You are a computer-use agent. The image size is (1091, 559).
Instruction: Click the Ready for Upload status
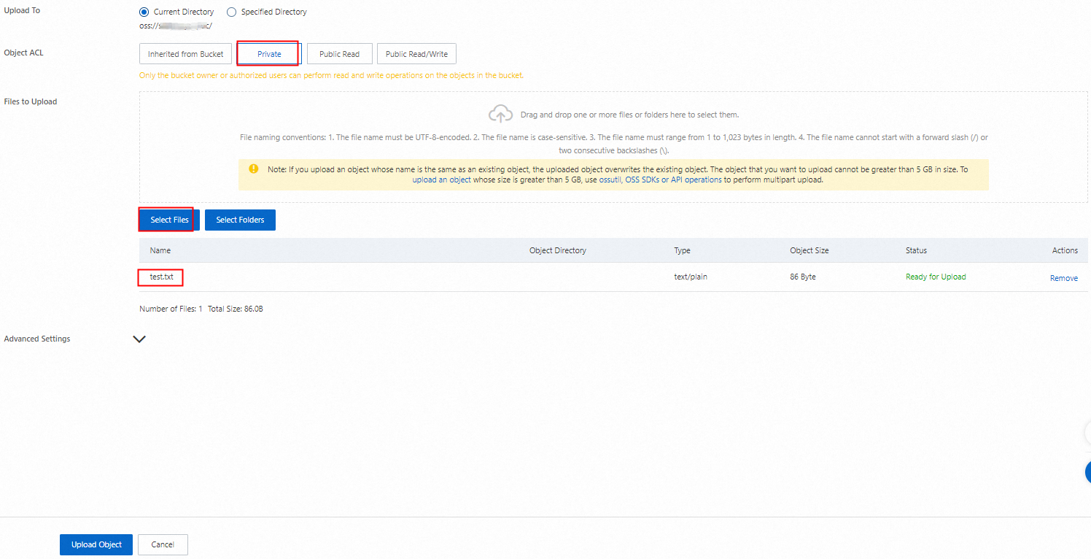tap(936, 277)
